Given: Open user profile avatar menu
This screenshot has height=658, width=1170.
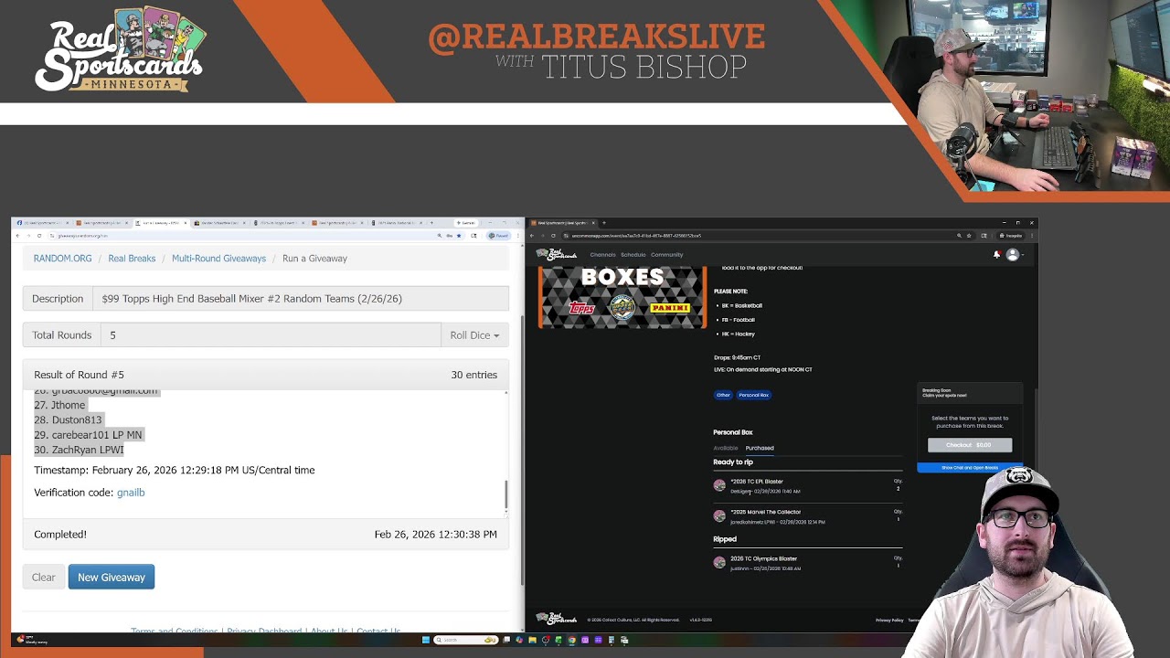Looking at the screenshot, I should click(1013, 255).
